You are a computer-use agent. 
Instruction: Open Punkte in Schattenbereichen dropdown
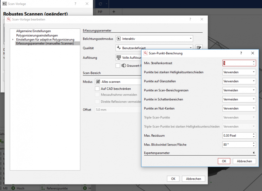click(239, 99)
